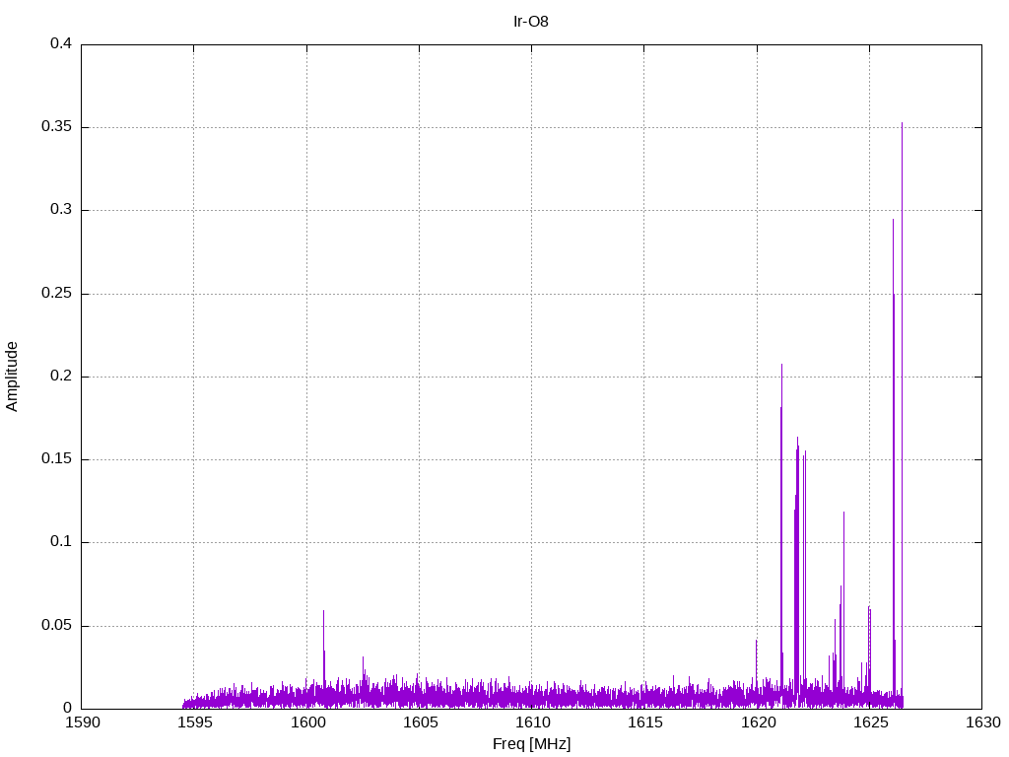Viewport: 1009px width, 757px height.
Task: Click the Amplitude y-axis label
Action: [12, 377]
